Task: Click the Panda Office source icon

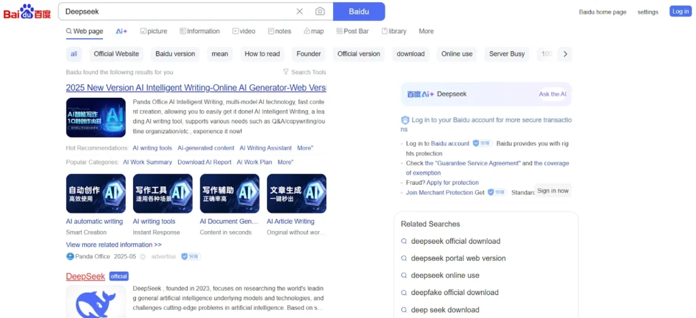Action: 70,257
